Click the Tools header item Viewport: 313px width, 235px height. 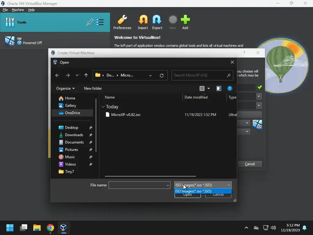(x=55, y=22)
